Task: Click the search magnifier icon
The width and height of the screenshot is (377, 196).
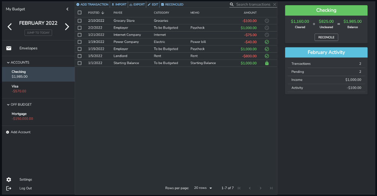Action: tap(231, 4)
